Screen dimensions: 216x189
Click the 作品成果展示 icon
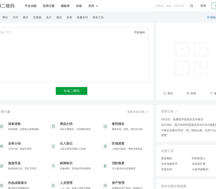coord(2,185)
